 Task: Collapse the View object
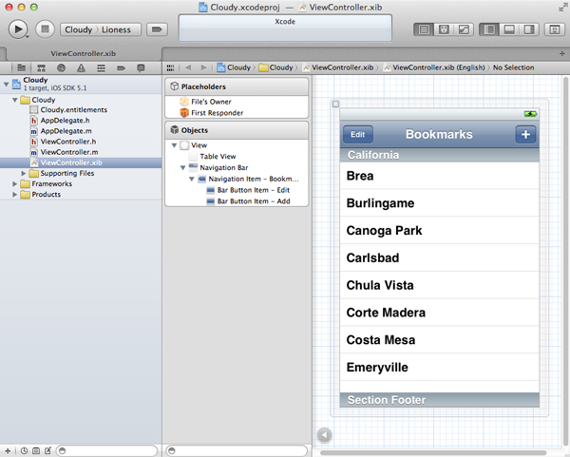coord(174,145)
